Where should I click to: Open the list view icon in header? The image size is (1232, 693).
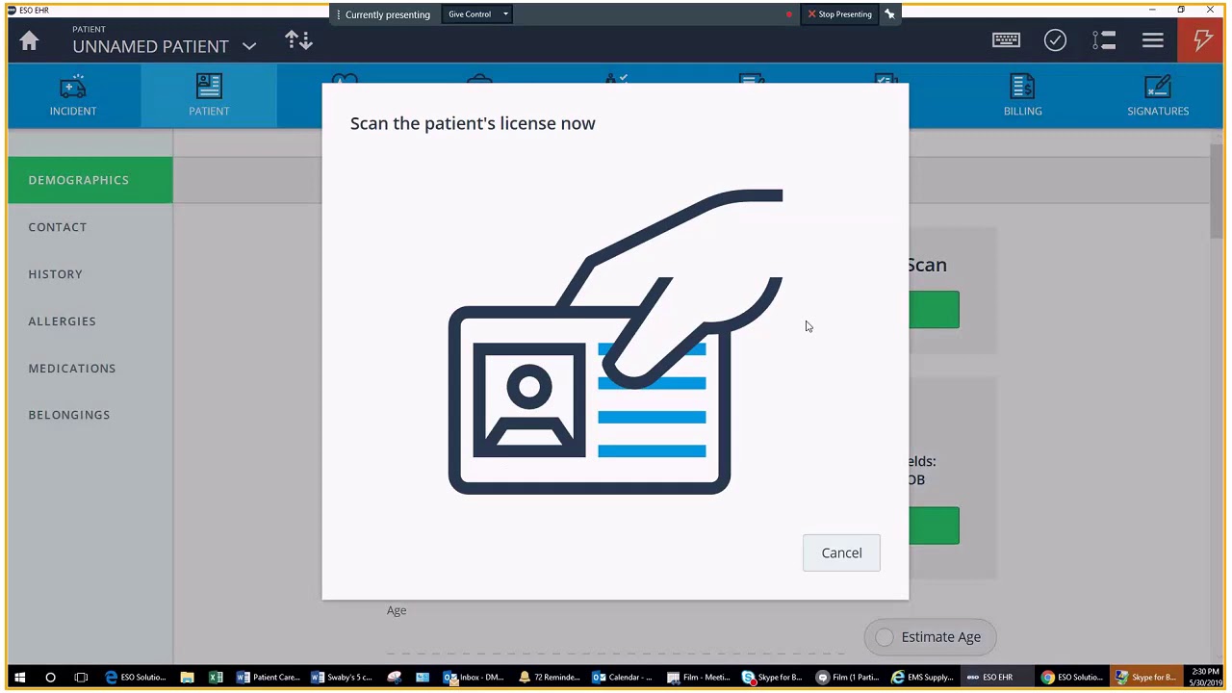click(x=1104, y=40)
